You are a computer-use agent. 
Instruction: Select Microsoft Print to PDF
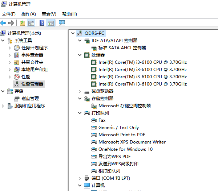tap(122, 134)
